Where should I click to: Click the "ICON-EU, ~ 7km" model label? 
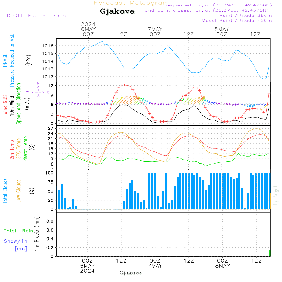click(x=36, y=16)
